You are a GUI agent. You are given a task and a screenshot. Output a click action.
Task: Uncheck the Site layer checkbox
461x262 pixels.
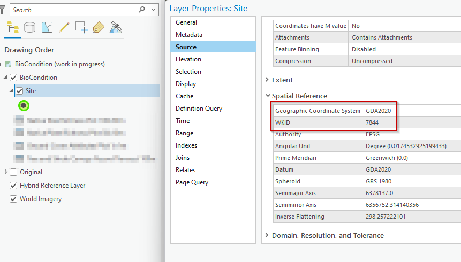19,91
